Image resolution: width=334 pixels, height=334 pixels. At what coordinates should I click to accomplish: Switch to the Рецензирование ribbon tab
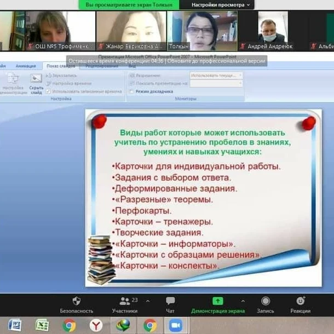click(x=102, y=66)
